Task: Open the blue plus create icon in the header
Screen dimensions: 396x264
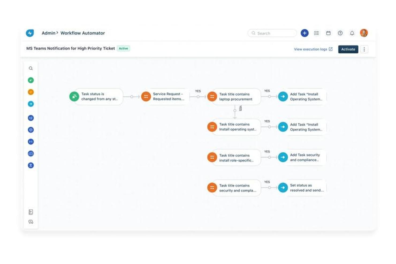Action: [x=304, y=33]
